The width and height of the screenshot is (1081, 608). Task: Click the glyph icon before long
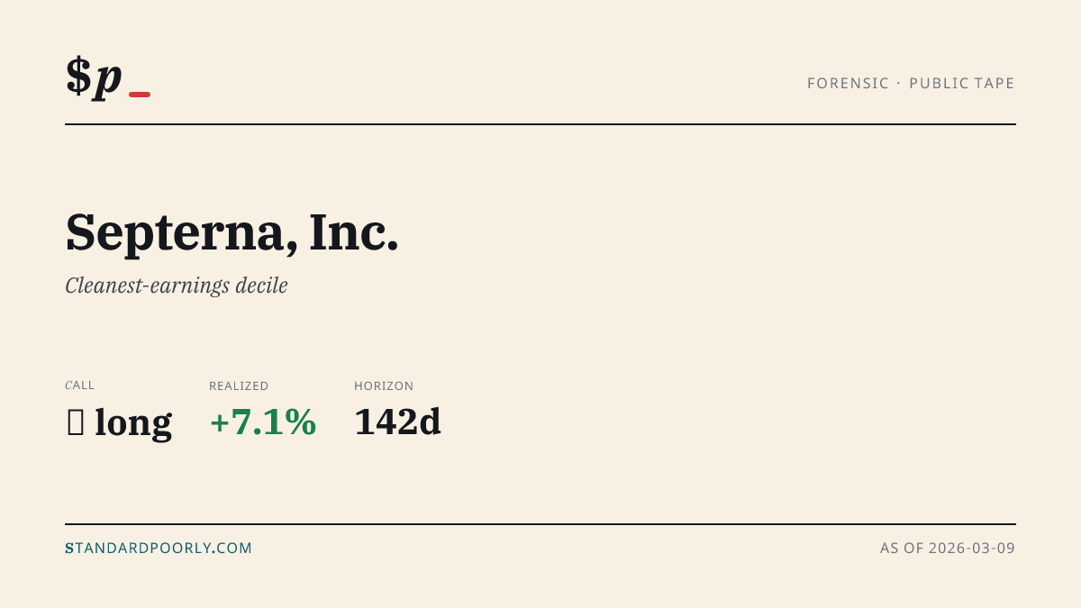coord(76,422)
